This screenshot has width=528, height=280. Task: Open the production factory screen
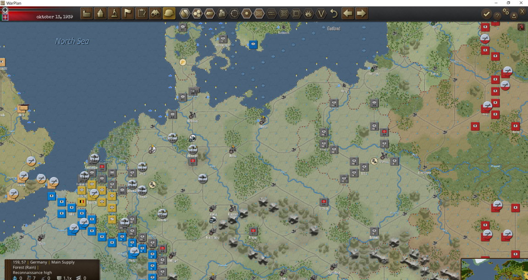(x=87, y=14)
